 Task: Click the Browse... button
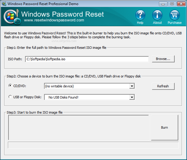[163, 59]
